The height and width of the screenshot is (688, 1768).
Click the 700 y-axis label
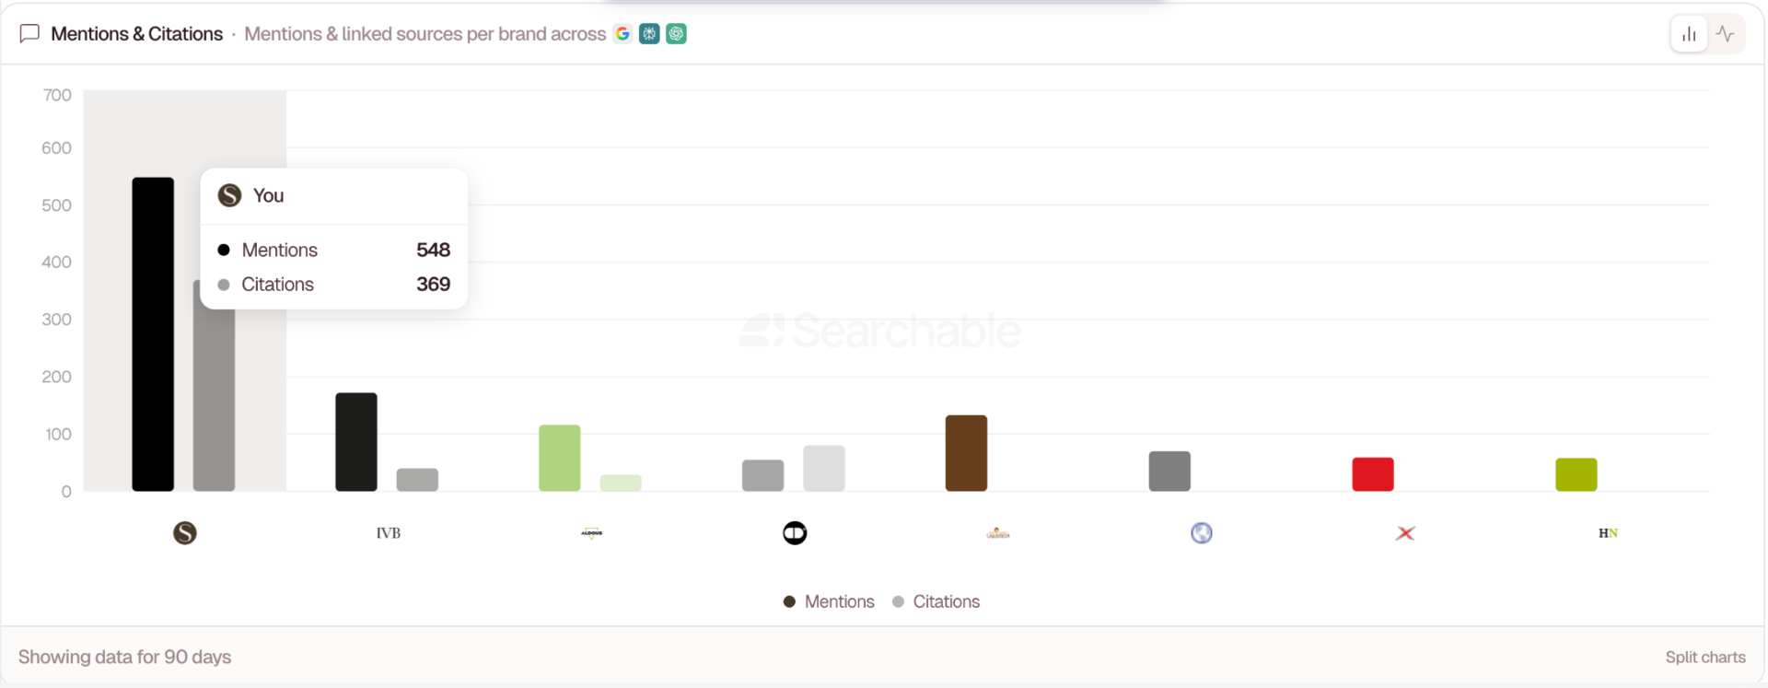(57, 95)
